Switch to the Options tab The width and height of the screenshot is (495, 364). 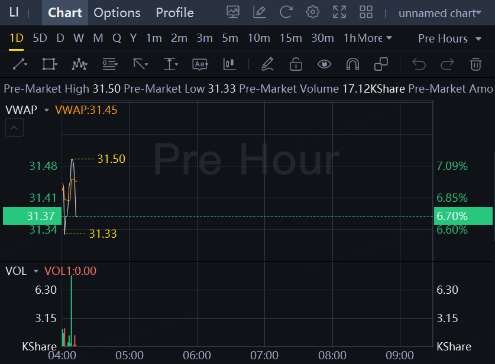pos(117,13)
